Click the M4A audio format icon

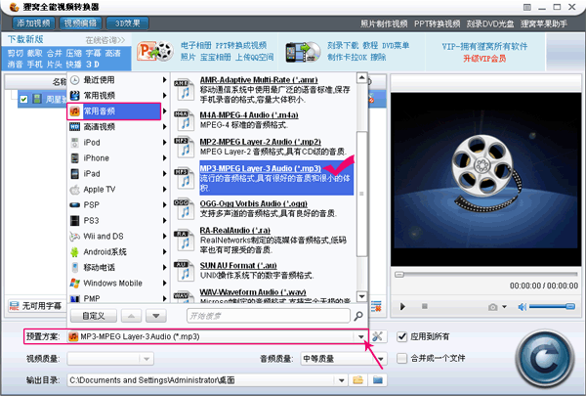click(x=184, y=119)
